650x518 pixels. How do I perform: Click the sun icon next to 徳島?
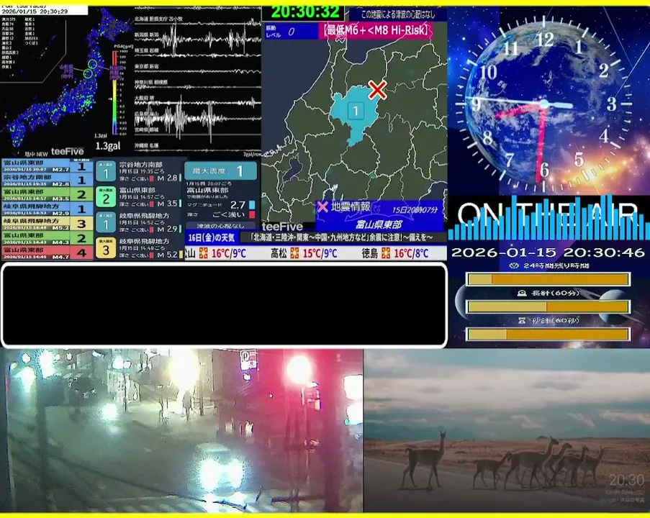386,253
